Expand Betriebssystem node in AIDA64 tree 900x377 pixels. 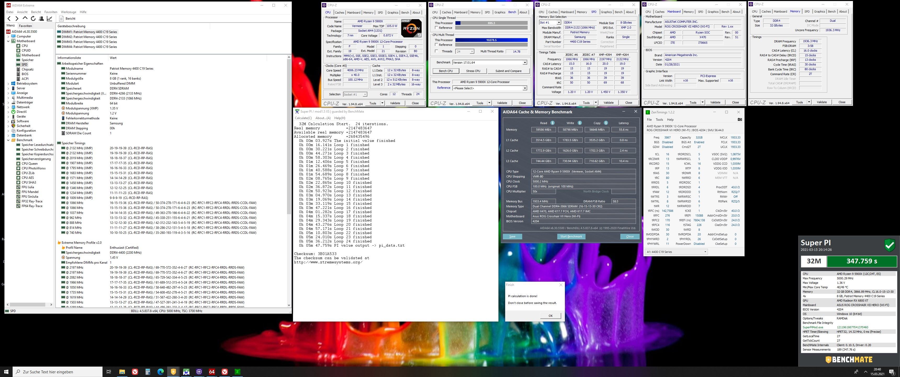pyautogui.click(x=8, y=84)
